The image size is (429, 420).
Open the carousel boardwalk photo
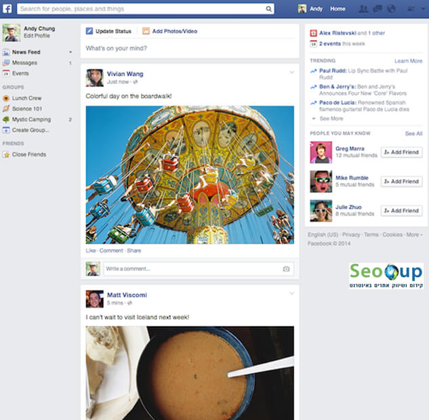click(x=190, y=175)
